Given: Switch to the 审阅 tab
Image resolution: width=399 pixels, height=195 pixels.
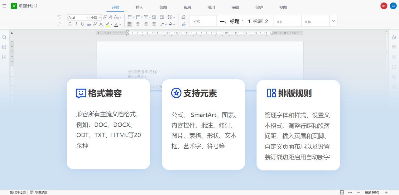Looking at the screenshot, I should click(235, 7).
